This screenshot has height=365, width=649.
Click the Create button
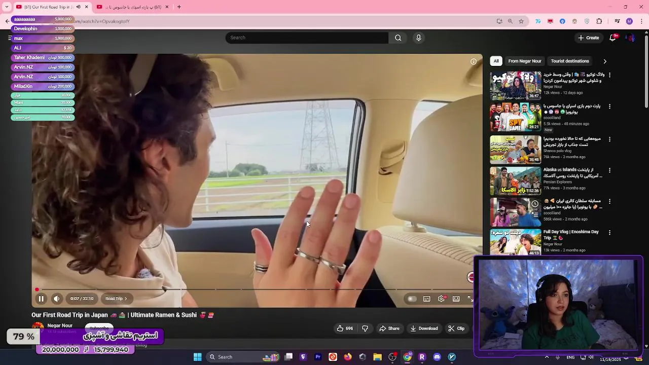(x=589, y=38)
